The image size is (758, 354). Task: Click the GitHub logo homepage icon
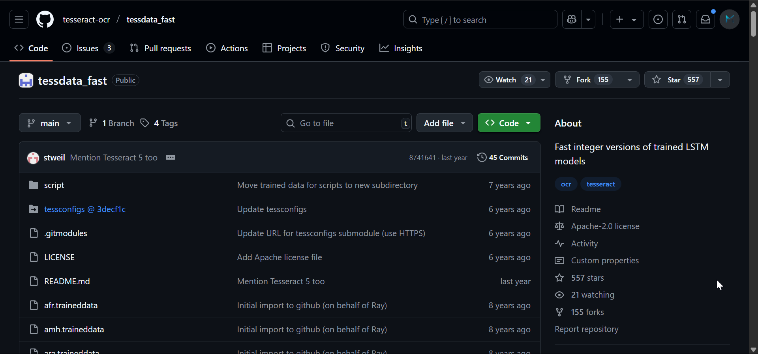point(45,19)
